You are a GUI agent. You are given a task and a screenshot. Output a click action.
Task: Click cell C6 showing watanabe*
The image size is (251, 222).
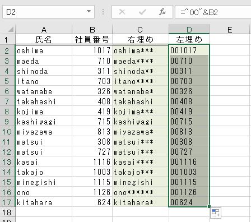[140, 91]
